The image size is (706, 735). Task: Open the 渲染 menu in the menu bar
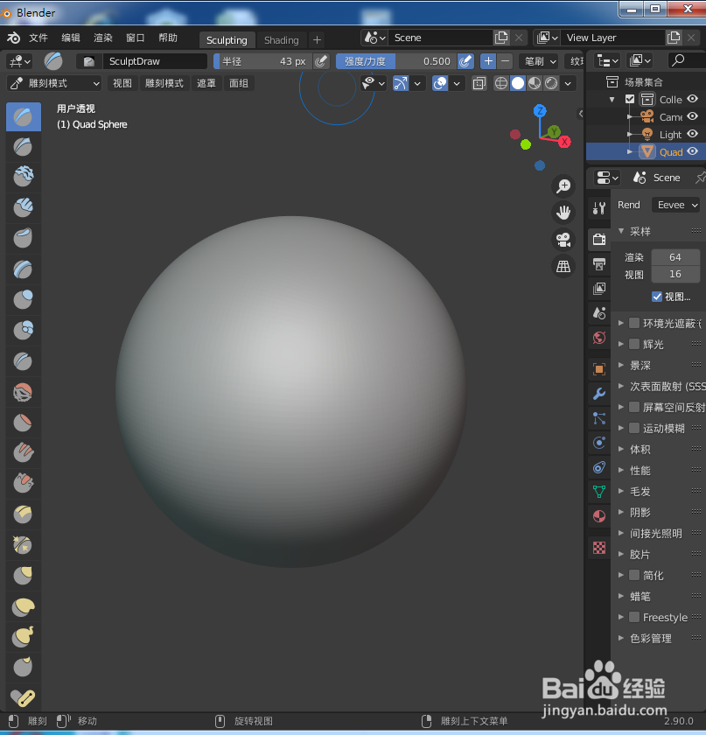[102, 38]
